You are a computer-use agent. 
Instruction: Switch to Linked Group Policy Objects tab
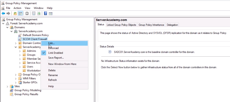coord(121,25)
